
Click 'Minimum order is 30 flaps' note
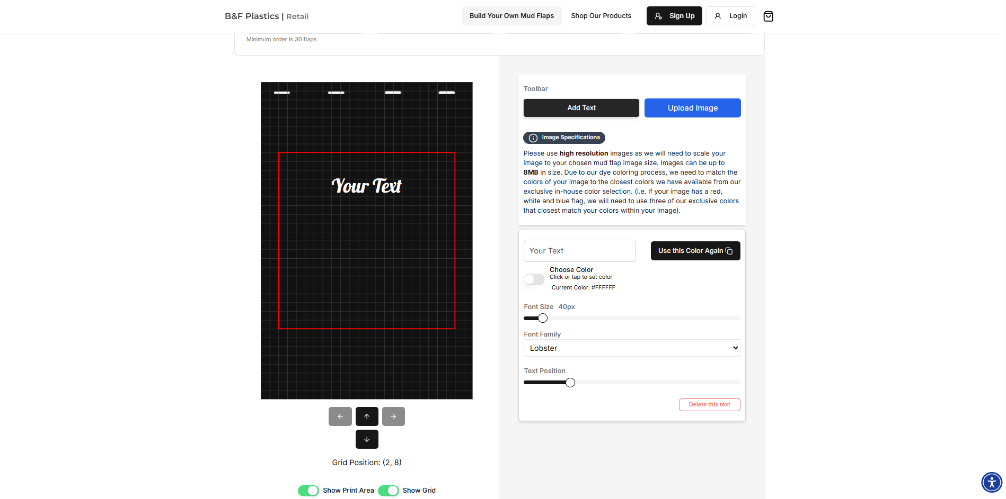pos(281,40)
